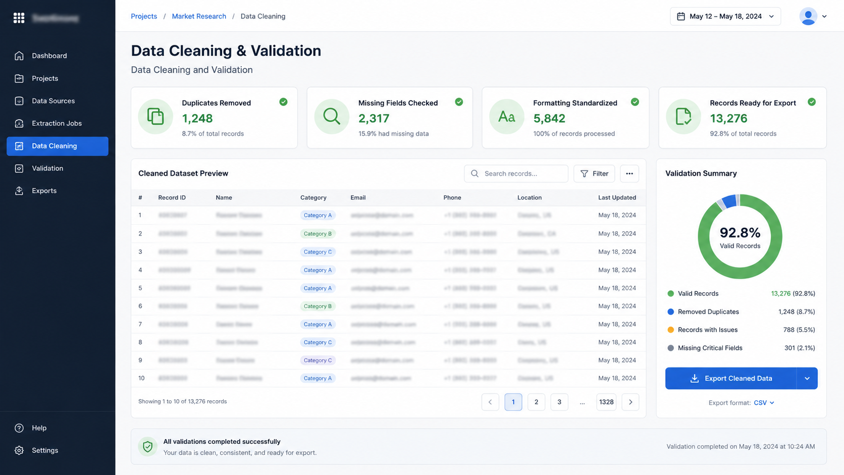844x475 pixels.
Task: Click Category C tag in row 3
Action: [x=318, y=252]
